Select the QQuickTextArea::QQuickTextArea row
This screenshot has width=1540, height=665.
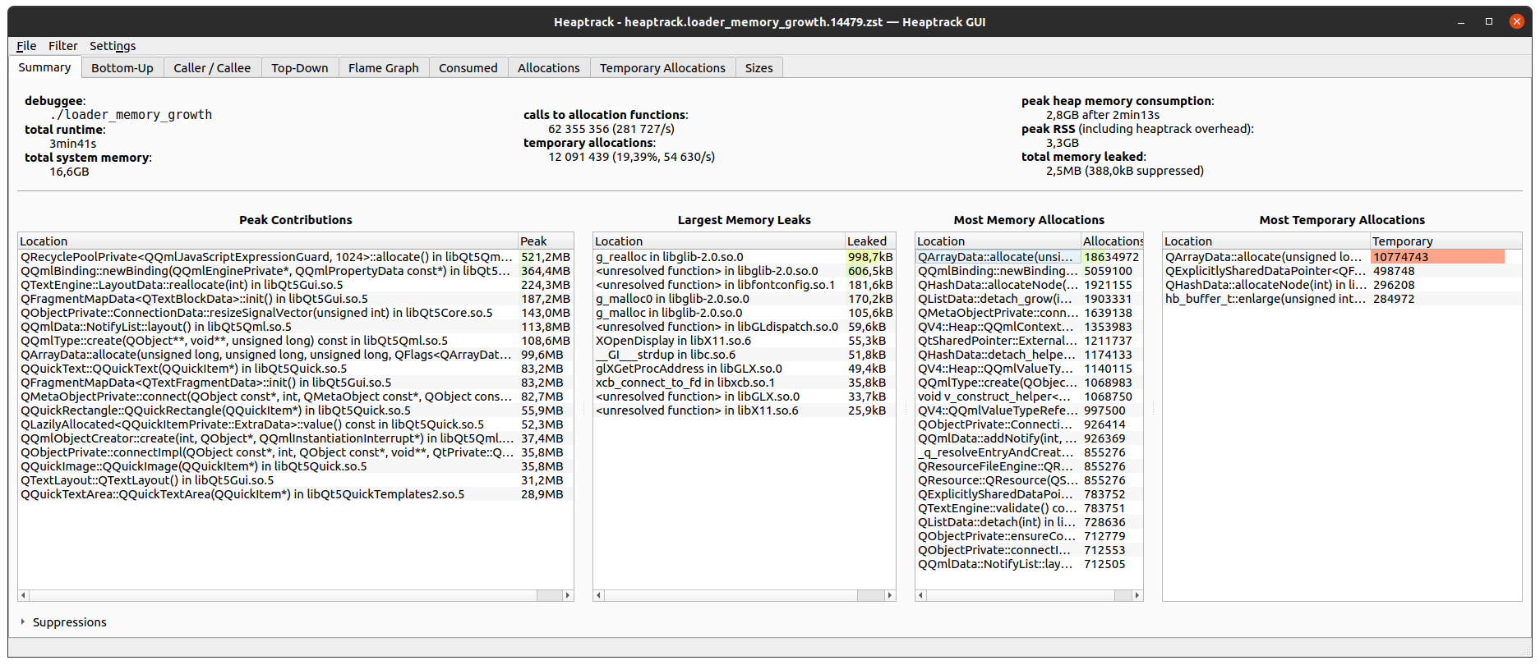(296, 494)
